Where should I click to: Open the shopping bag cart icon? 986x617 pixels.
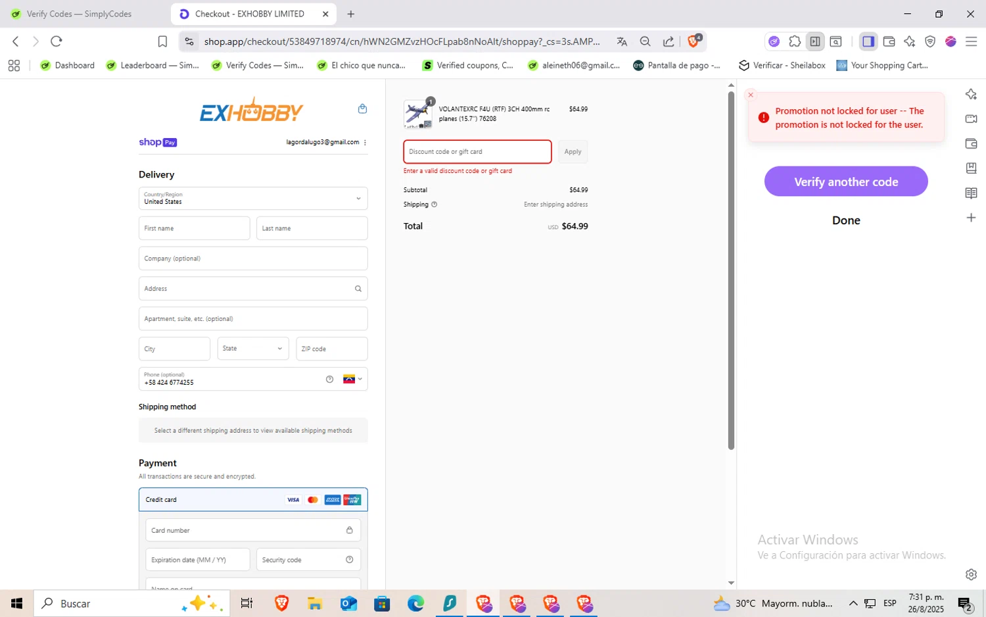click(x=362, y=109)
